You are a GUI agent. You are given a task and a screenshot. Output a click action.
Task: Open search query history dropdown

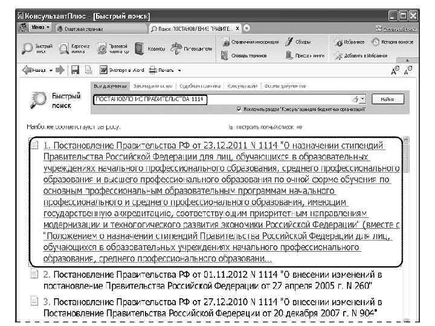tap(362, 99)
